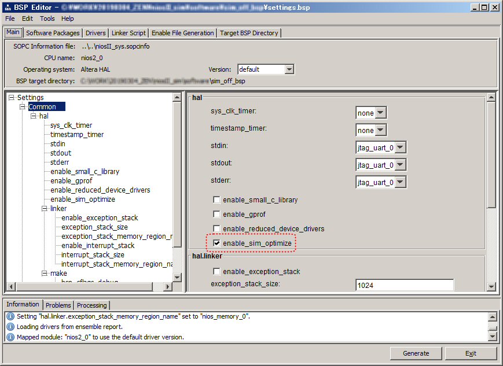Open the Version default dropdown
Image resolution: width=503 pixels, height=366 pixels.
click(289, 69)
